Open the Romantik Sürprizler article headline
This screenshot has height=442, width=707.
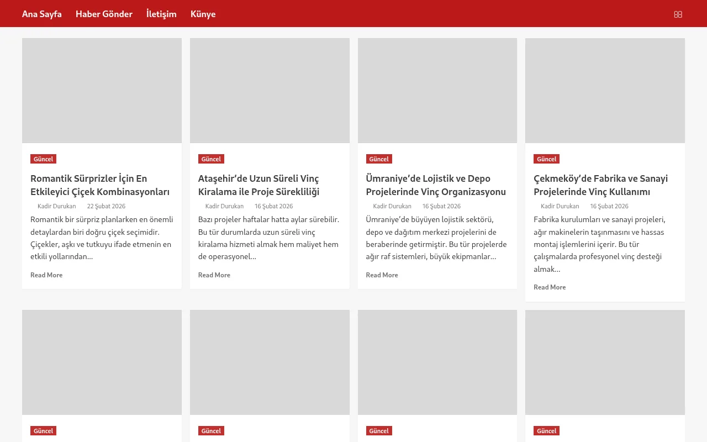click(100, 185)
